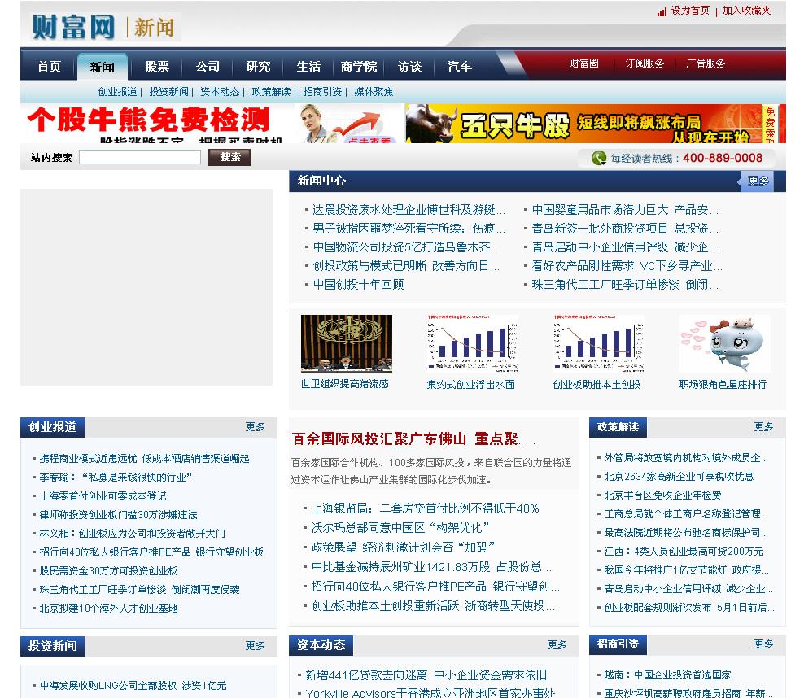
Task: Open the 世卫组织提高猪流感 thumbnail image
Action: coord(347,343)
